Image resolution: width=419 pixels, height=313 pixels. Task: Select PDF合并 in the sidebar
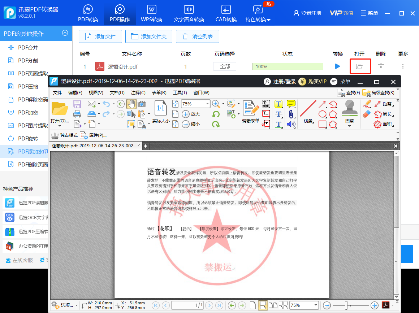point(36,48)
